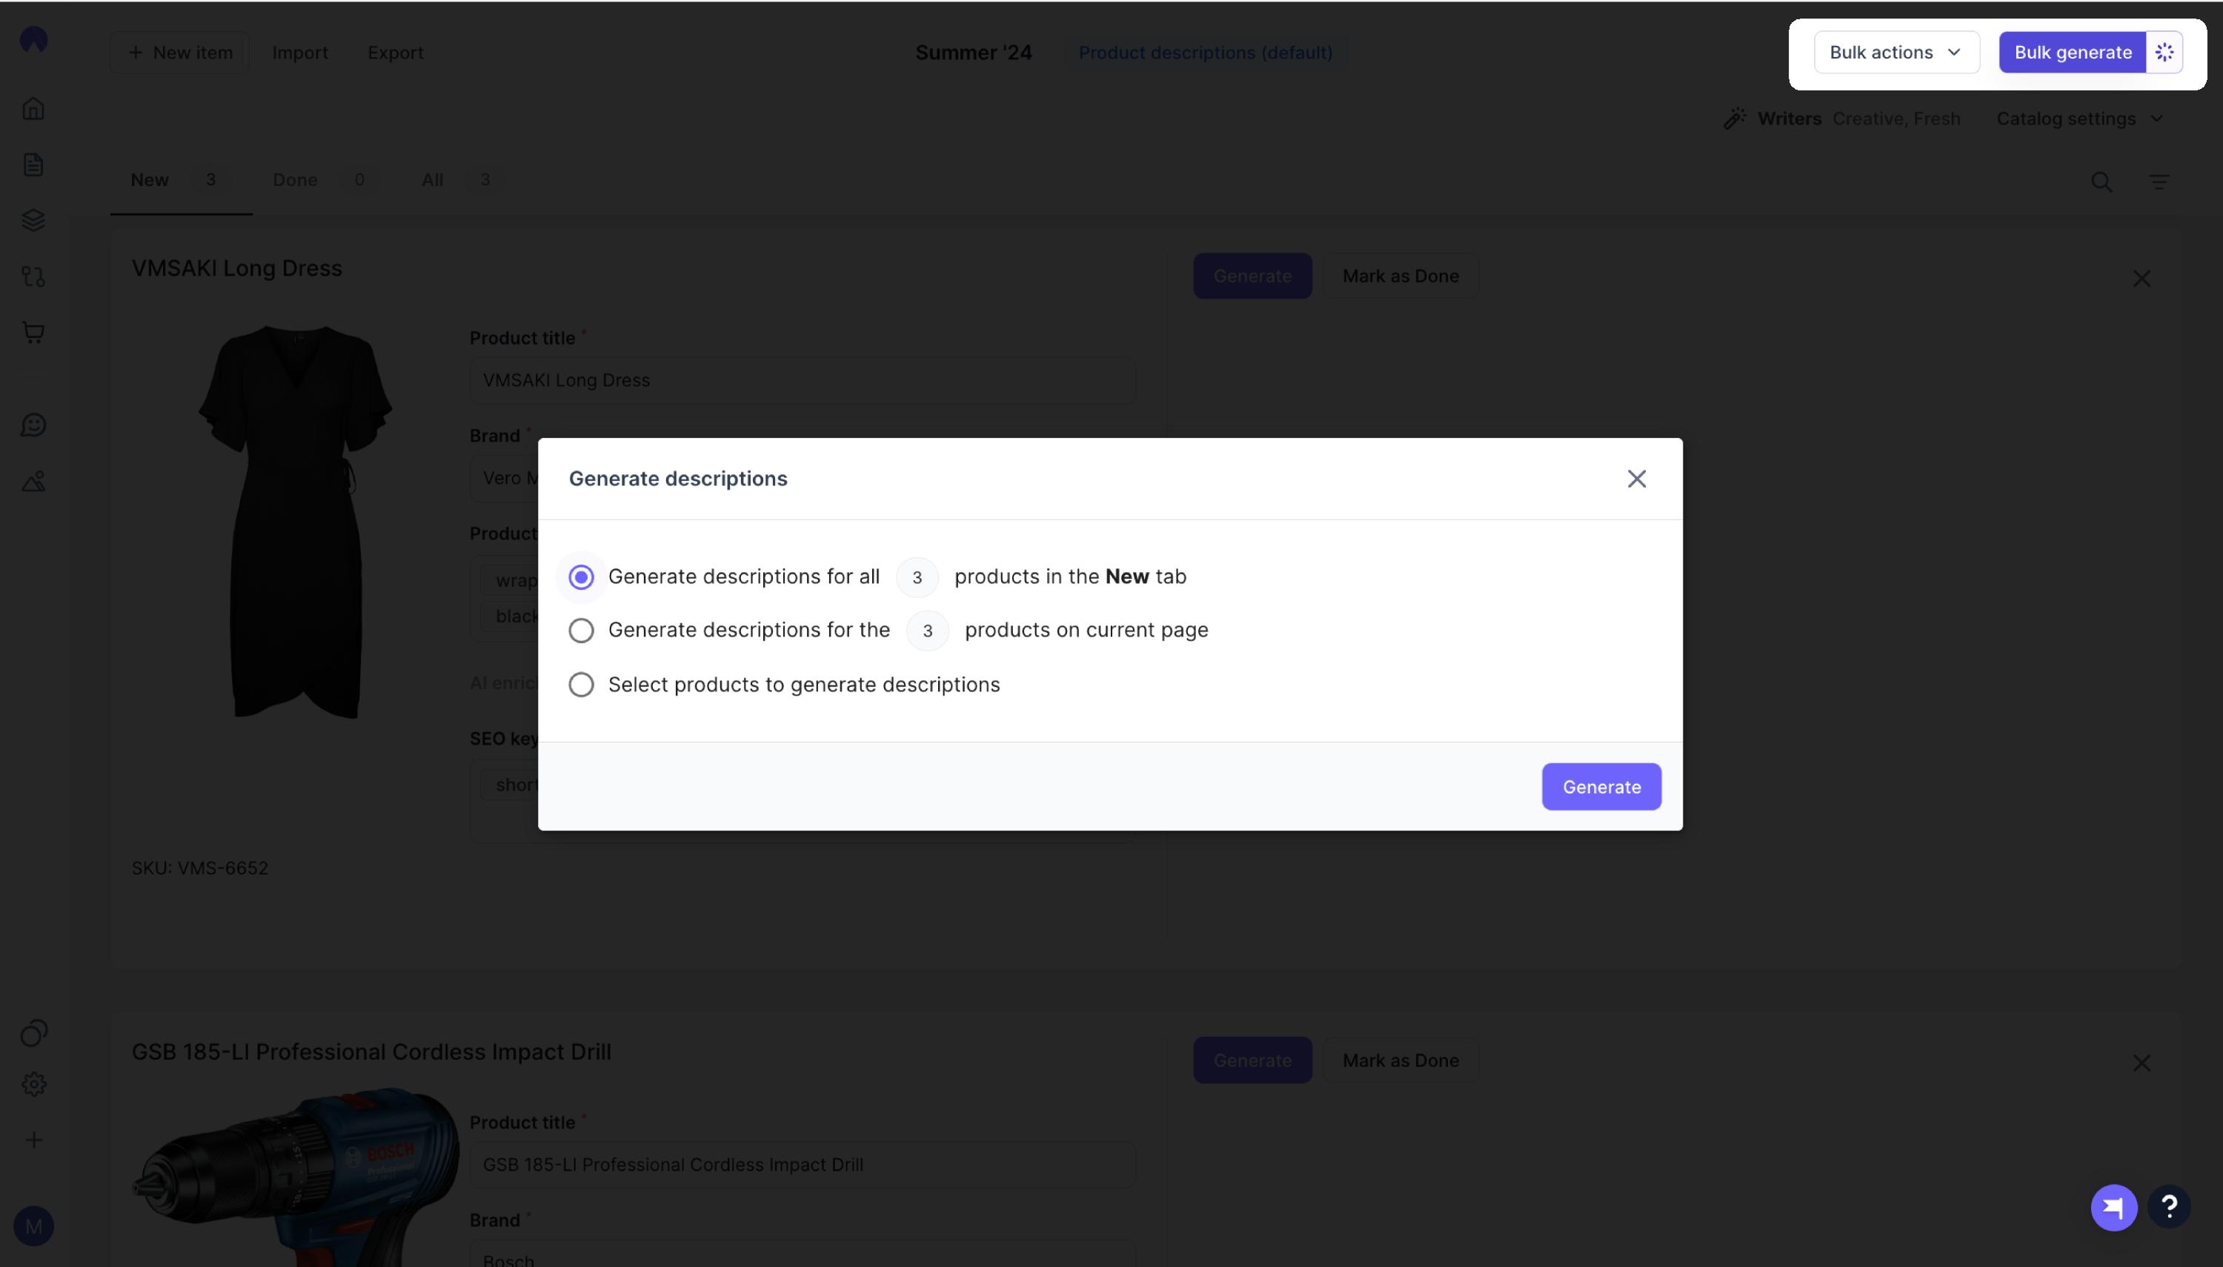Click the home icon in sidebar
This screenshot has width=2223, height=1267.
click(x=33, y=109)
